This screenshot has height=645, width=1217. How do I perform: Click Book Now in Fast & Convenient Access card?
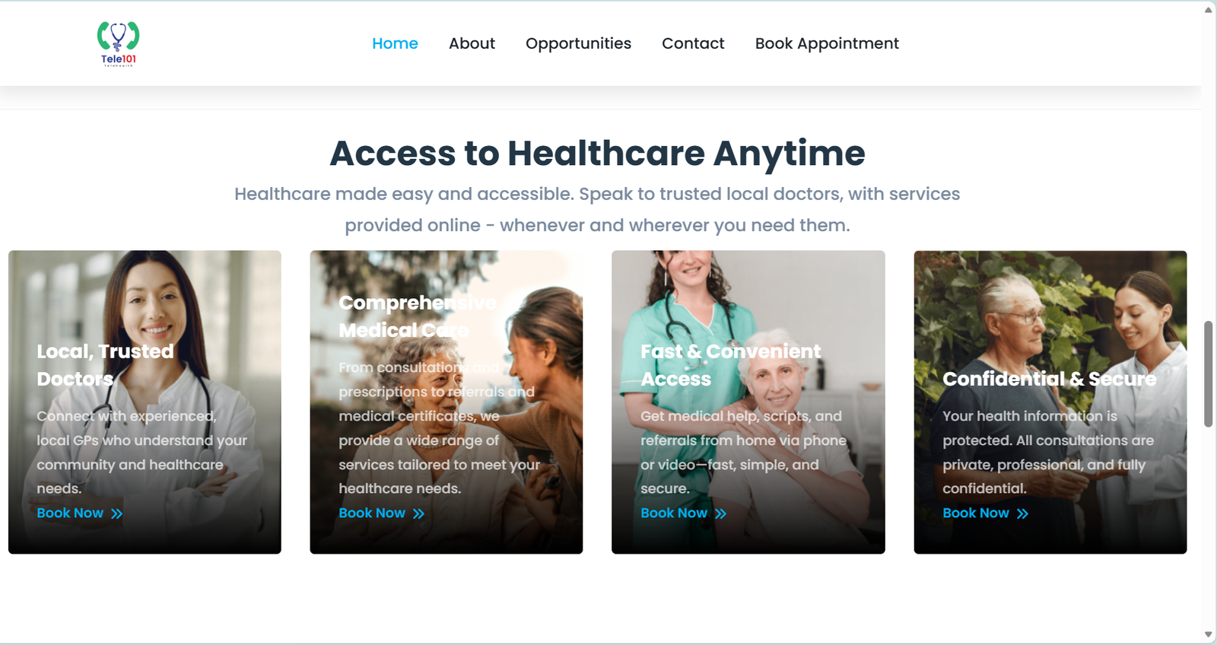[674, 513]
